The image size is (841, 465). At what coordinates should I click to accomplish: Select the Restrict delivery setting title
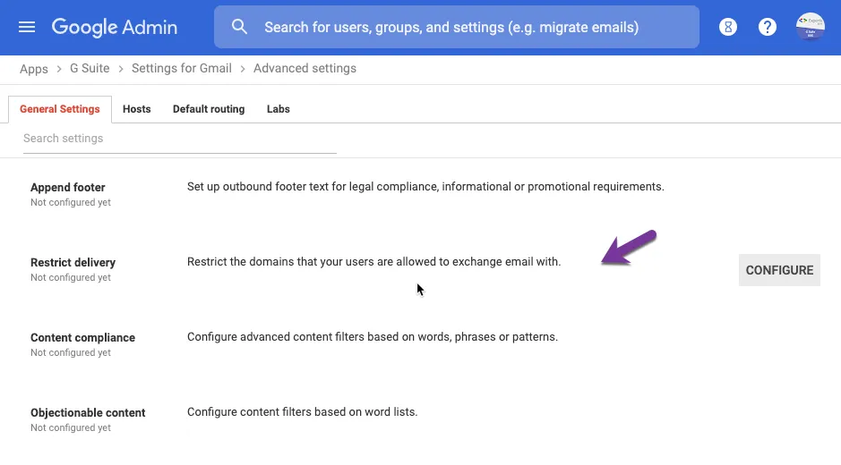click(73, 263)
